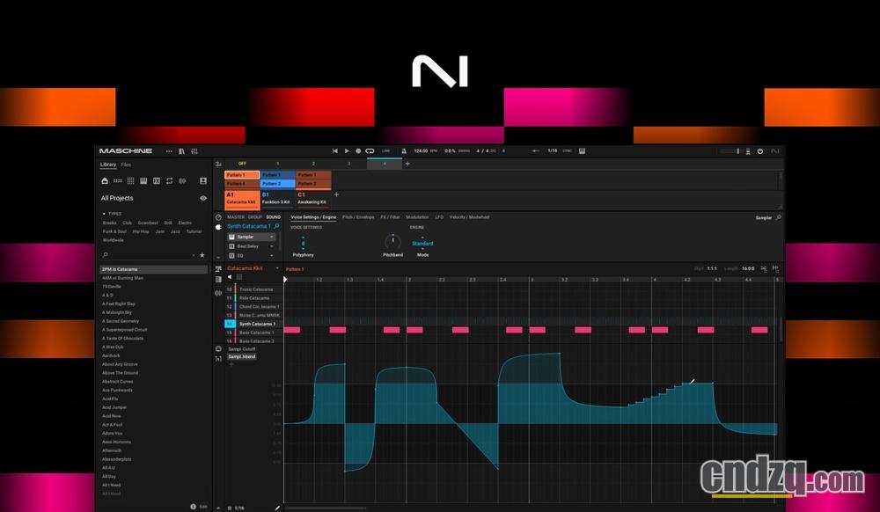Toggle the prehear speaker icon under Catacama Kit

(229, 277)
